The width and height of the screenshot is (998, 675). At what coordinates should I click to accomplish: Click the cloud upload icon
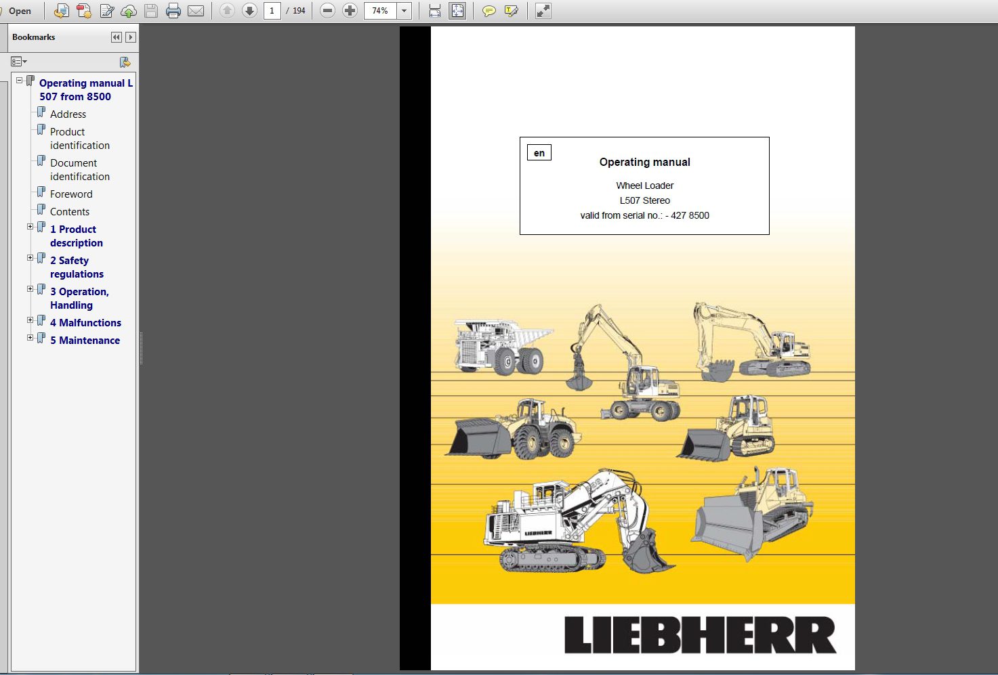tap(129, 11)
